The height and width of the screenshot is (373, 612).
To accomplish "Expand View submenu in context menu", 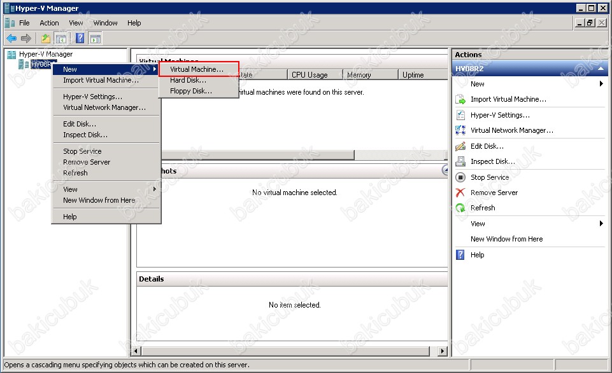I will pyautogui.click(x=106, y=189).
